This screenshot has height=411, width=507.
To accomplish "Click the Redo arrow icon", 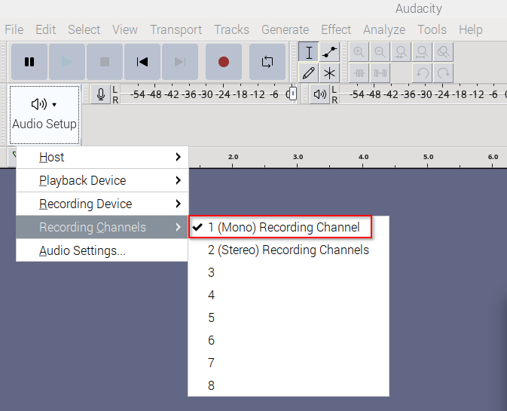I will pyautogui.click(x=443, y=73).
